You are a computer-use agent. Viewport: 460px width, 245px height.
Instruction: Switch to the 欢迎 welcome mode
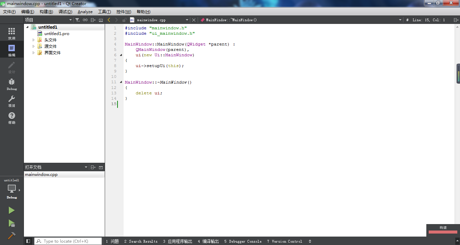12,34
